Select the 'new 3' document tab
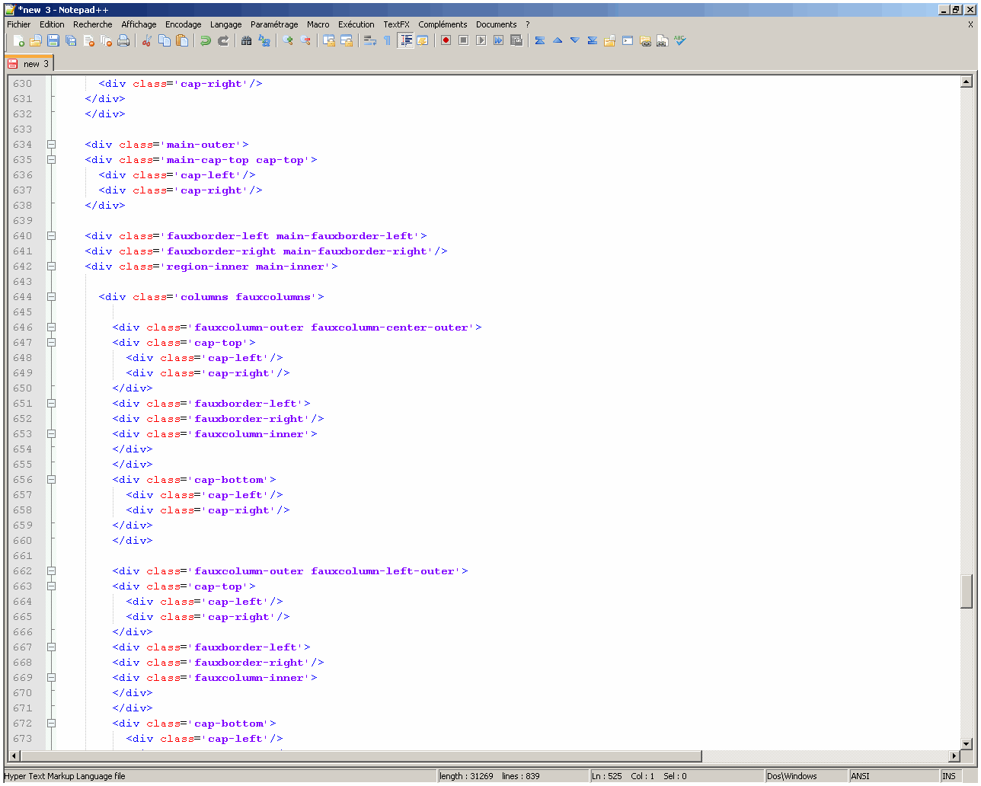Screen dimensions: 981x786 29,64
